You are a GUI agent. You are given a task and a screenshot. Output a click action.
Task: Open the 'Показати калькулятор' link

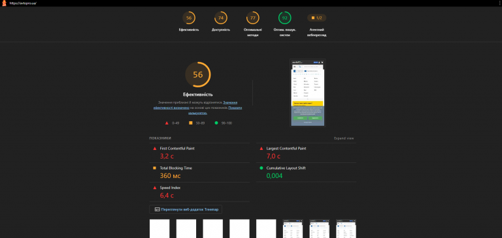pos(215,110)
